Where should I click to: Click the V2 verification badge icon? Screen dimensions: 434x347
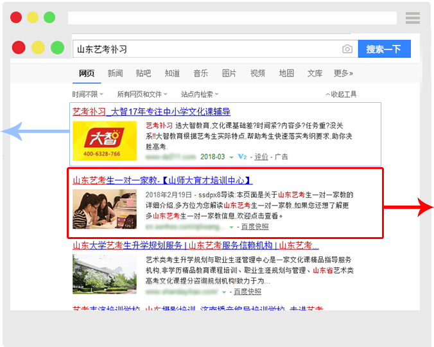(242, 157)
